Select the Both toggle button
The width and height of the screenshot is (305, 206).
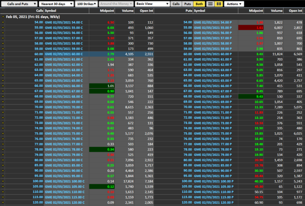click(199, 4)
